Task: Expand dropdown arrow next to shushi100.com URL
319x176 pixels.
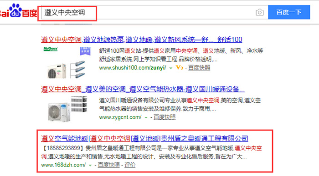Action: point(171,68)
